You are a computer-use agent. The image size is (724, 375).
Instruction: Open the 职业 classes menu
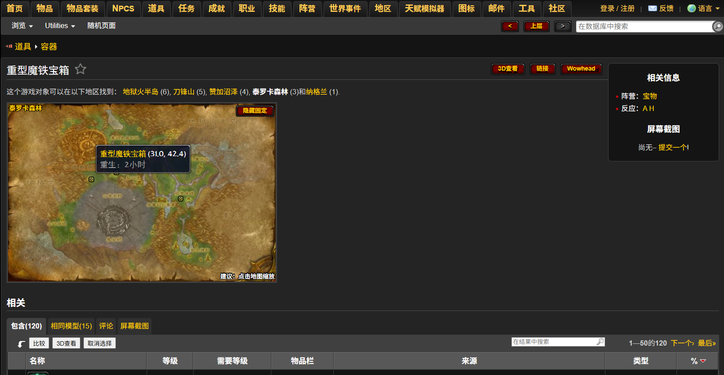(x=247, y=8)
